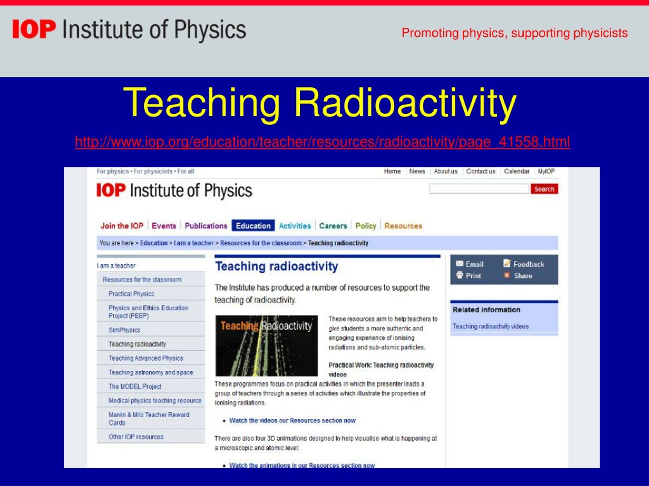Click the 'Related information' panel heading

[486, 310]
